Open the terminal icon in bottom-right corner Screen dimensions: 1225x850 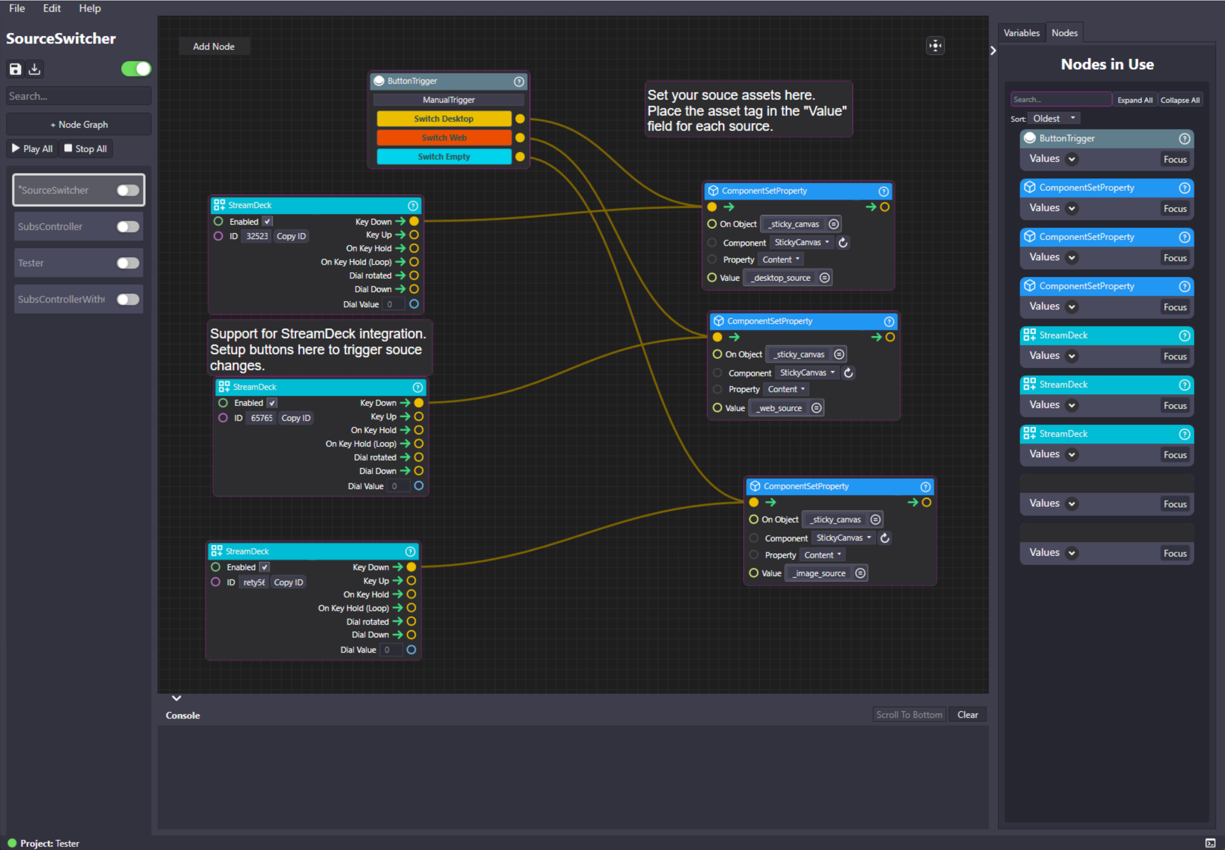(1210, 843)
